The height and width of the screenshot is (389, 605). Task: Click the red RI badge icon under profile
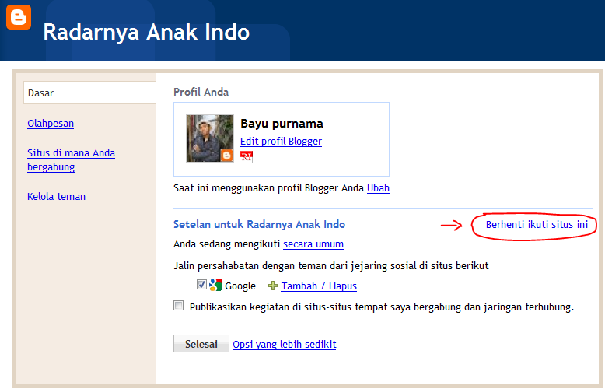click(x=247, y=156)
